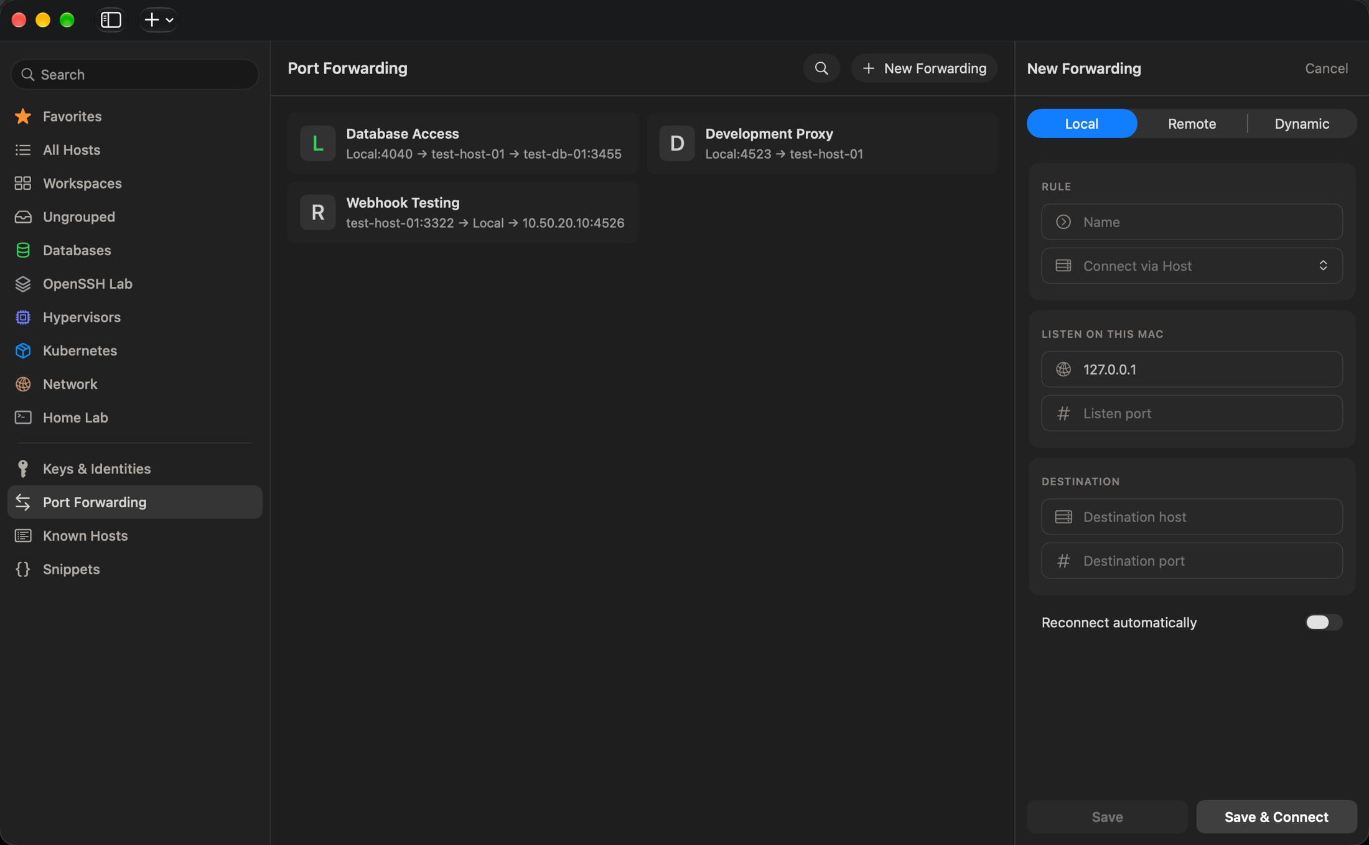Select the Kubernetes cube icon

tap(23, 351)
